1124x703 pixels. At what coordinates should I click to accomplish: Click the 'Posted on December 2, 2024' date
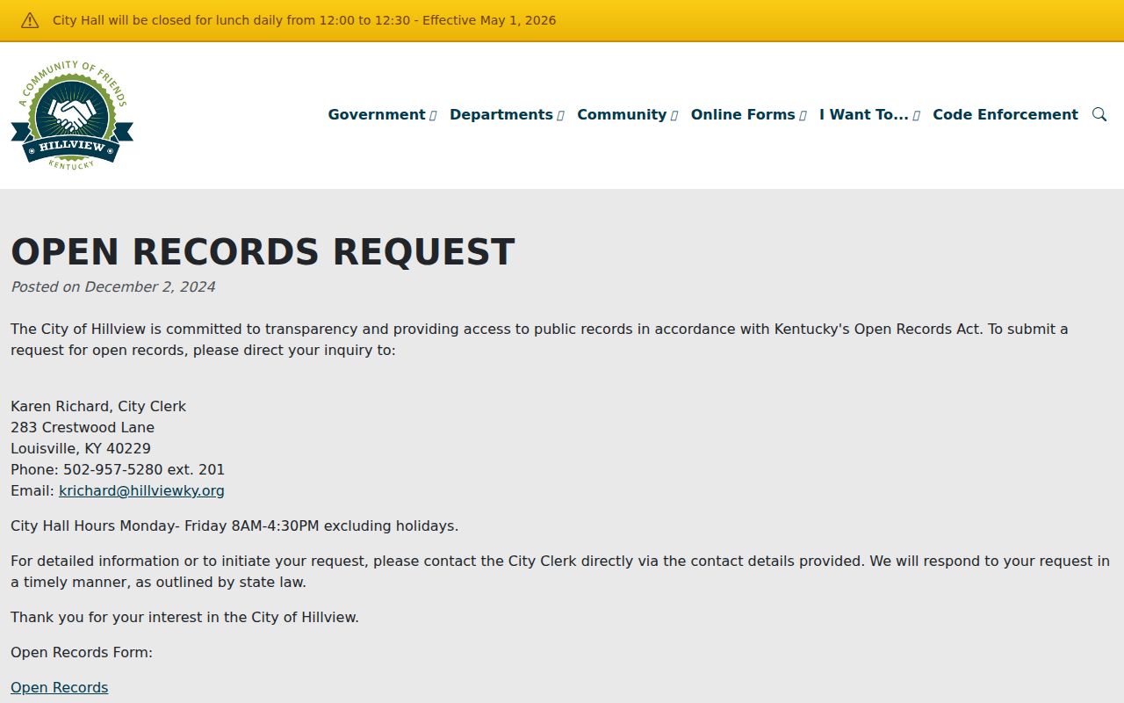coord(112,286)
